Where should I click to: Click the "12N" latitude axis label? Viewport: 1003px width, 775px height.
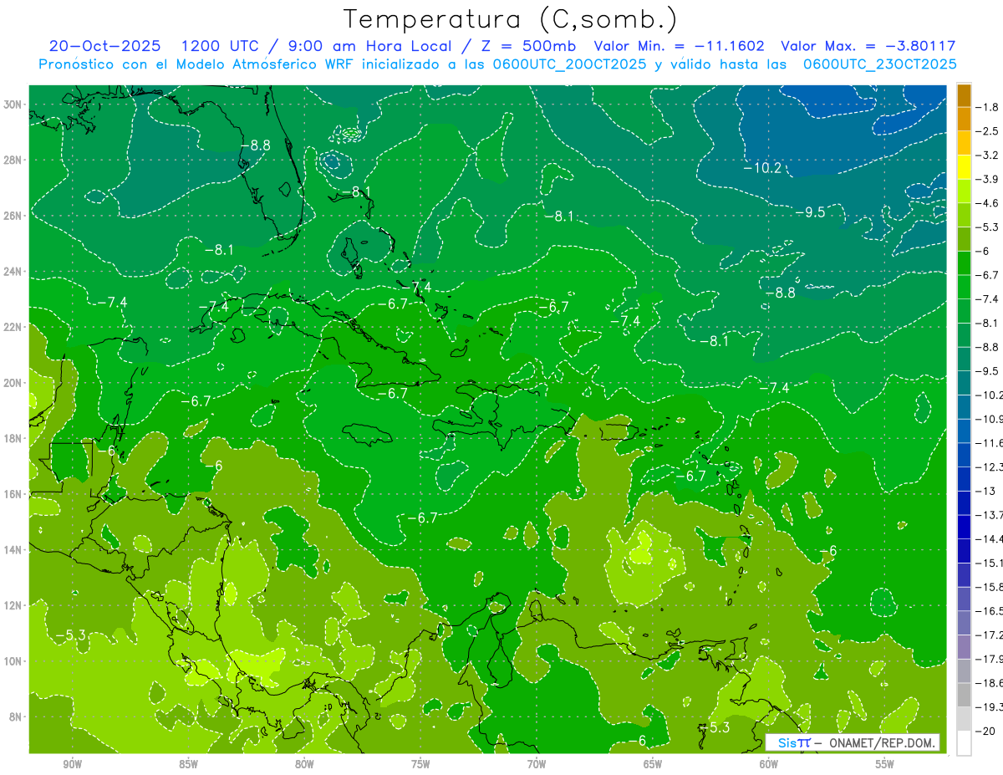tap(14, 605)
